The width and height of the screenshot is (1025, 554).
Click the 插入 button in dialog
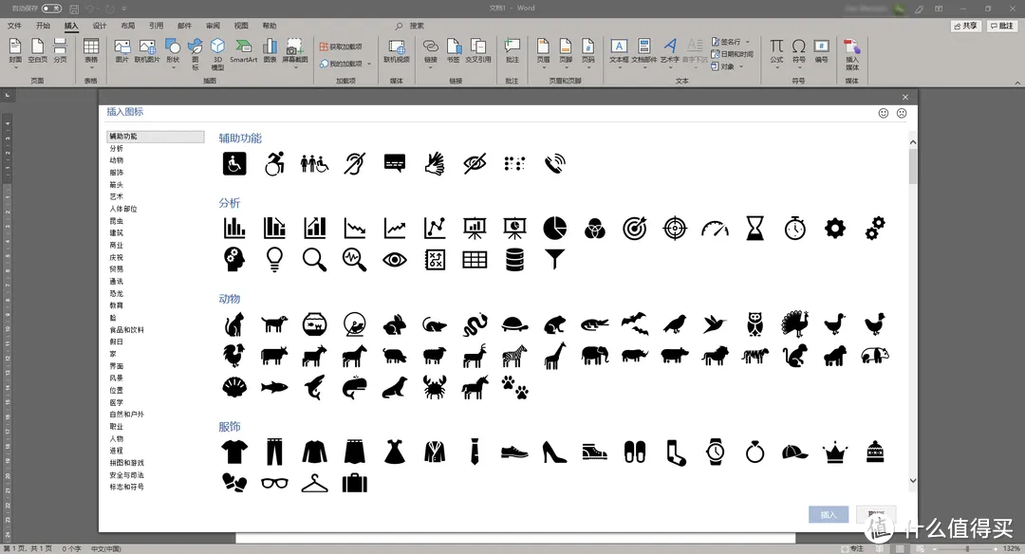coord(829,514)
